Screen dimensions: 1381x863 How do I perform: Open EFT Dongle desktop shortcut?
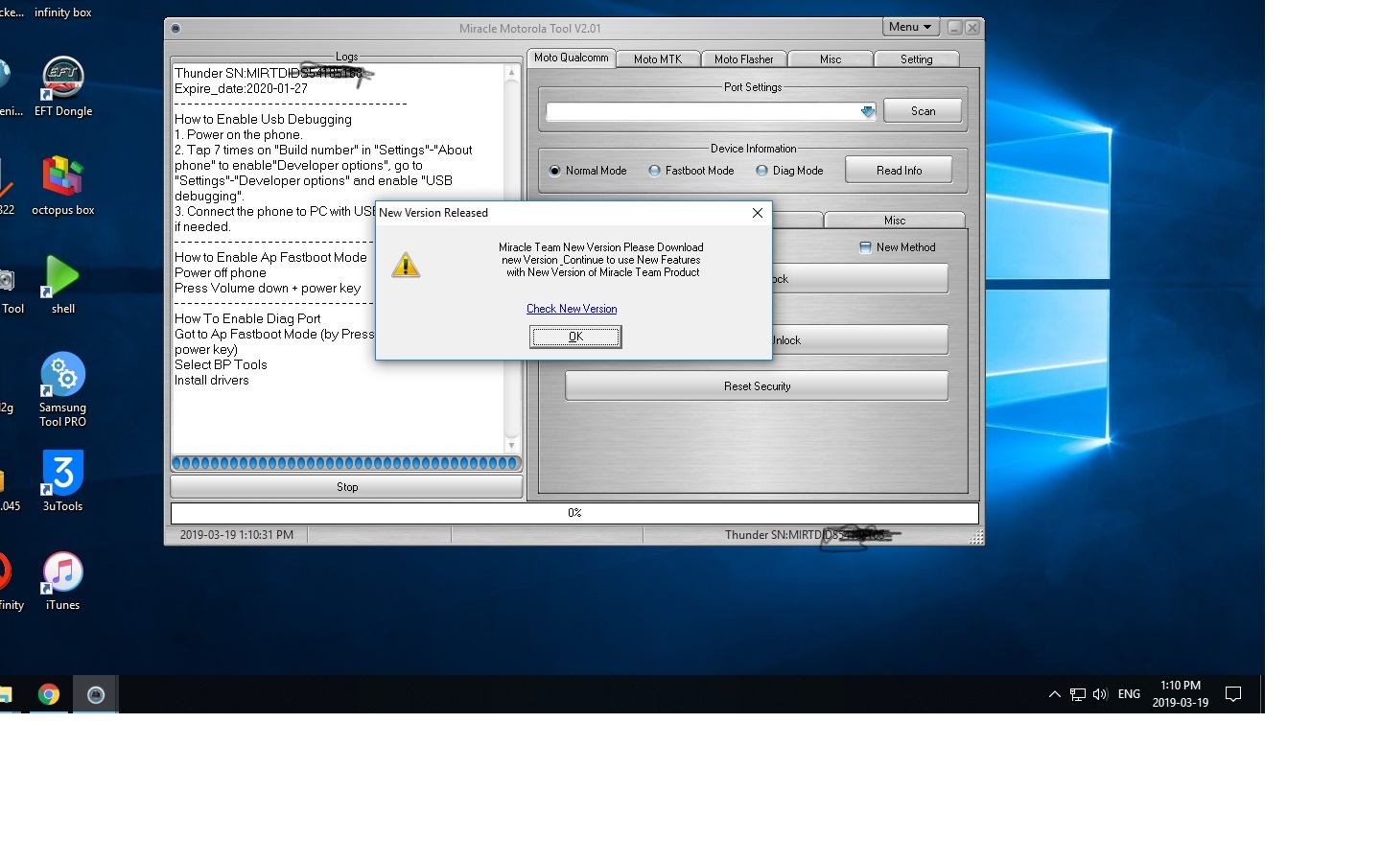[63, 86]
